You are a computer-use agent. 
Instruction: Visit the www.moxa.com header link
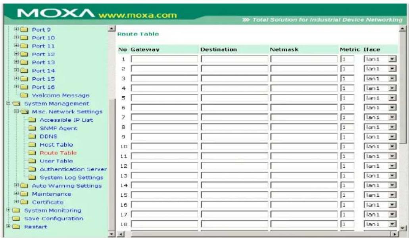point(138,15)
